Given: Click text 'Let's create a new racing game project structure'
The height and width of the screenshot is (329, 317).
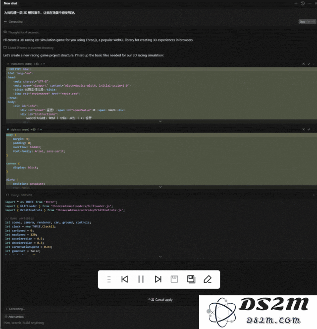Looking at the screenshot, I should 39,55.
